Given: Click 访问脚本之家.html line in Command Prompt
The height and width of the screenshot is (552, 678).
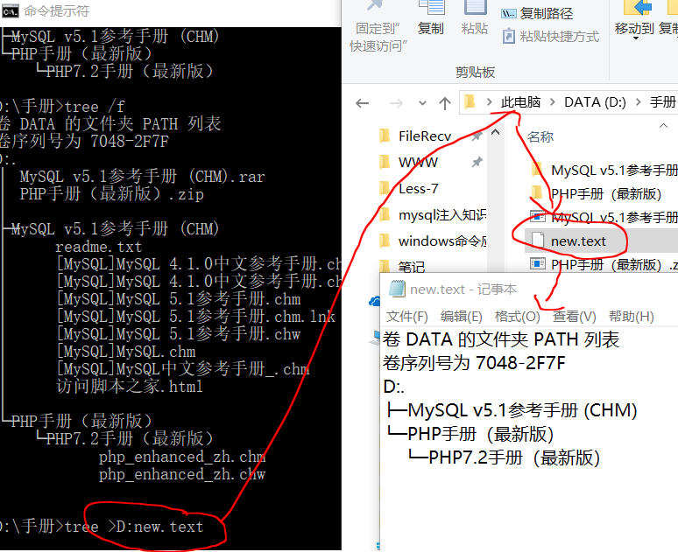Looking at the screenshot, I should [130, 386].
